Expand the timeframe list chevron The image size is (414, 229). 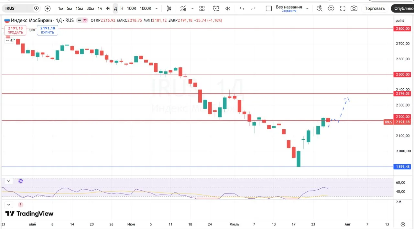157,8
